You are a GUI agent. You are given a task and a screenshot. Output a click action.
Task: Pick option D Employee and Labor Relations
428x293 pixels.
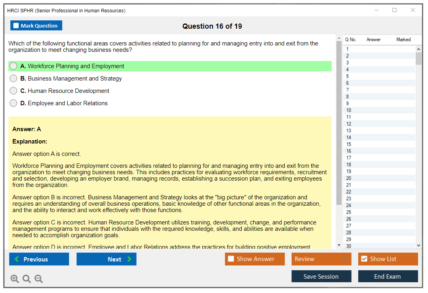(14, 103)
